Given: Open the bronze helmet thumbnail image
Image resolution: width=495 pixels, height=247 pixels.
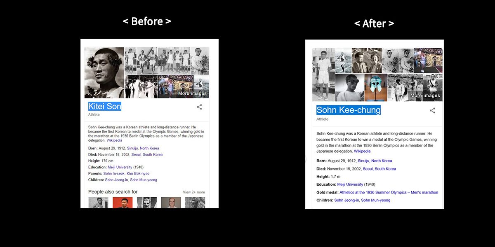Looking at the screenshot, I should coord(376,87).
